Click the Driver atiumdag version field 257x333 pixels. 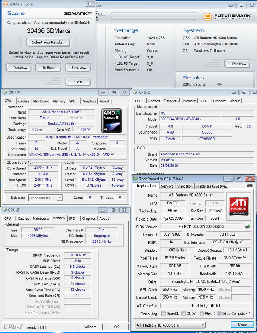click(x=206, y=281)
